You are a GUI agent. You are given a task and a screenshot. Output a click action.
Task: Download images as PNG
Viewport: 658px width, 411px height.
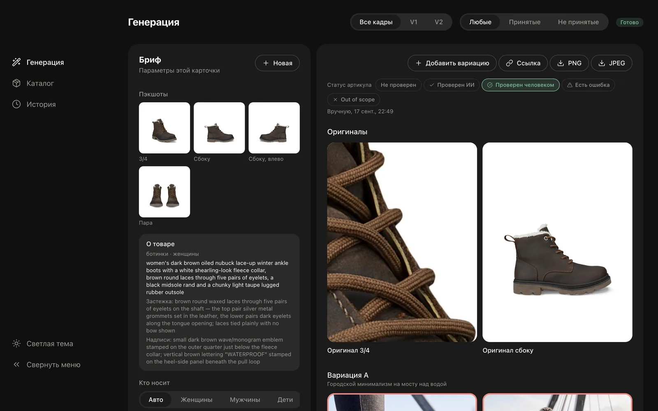pyautogui.click(x=569, y=63)
